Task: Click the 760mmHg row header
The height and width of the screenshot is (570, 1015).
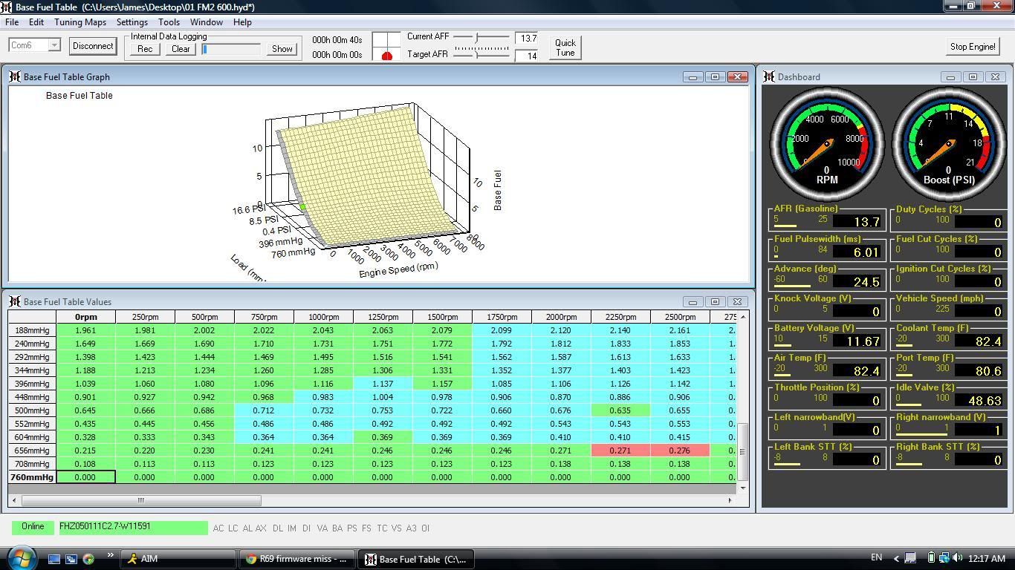Action: click(x=32, y=477)
